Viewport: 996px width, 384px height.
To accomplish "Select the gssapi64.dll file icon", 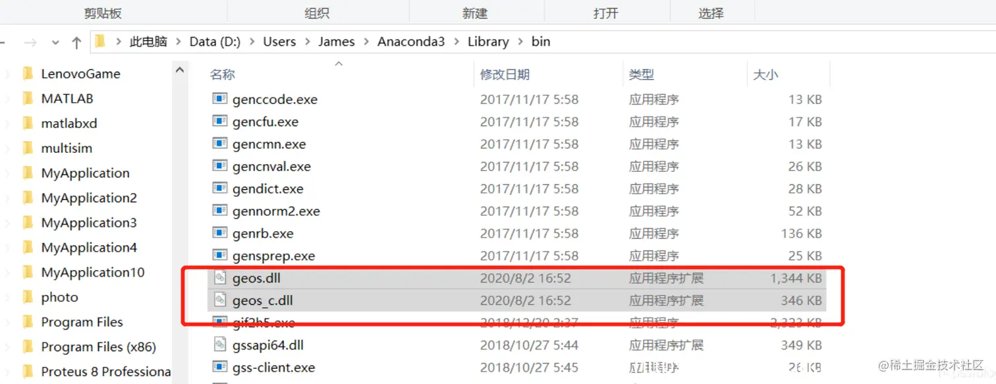I will [x=219, y=344].
